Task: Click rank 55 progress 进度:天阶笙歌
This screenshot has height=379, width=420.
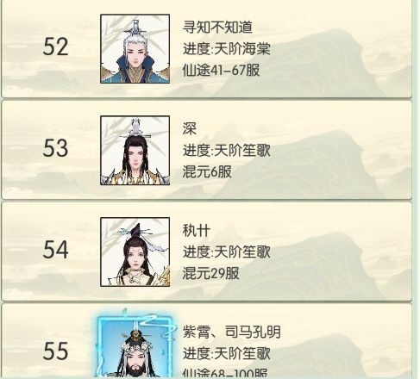Action: pos(227,353)
